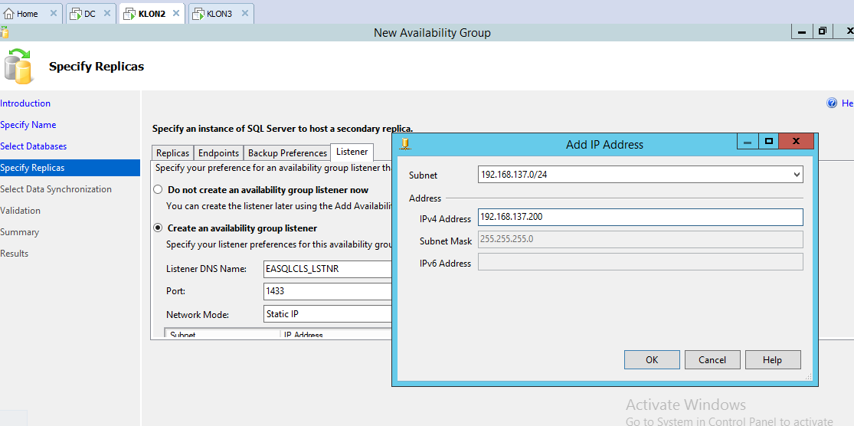Restore the New Availability Group window
The height and width of the screenshot is (426, 854).
[x=823, y=31]
